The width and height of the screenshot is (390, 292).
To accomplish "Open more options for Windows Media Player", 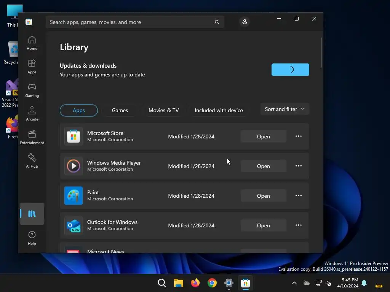I will tap(299, 166).
